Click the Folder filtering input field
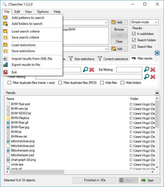Screen dimensions: 164x187 point(89,77)
